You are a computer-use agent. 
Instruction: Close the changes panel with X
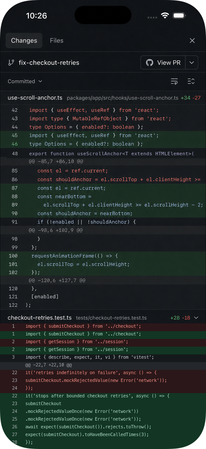[192, 41]
